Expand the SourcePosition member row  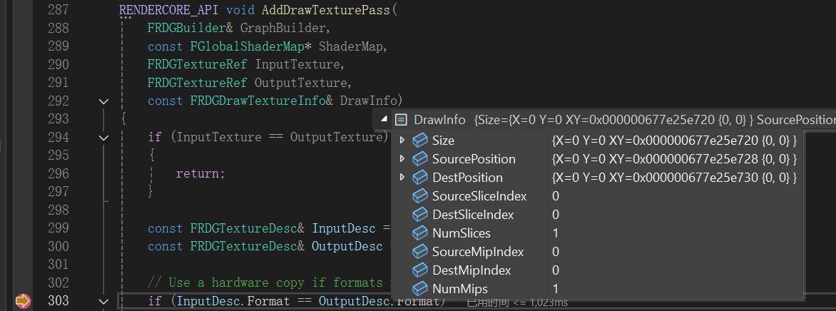(402, 159)
